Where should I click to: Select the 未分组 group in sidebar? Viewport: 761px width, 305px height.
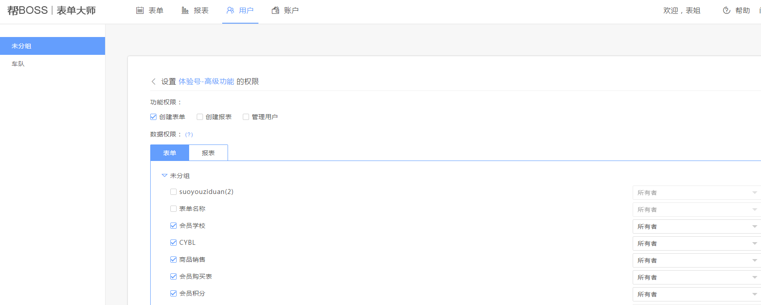(x=21, y=46)
